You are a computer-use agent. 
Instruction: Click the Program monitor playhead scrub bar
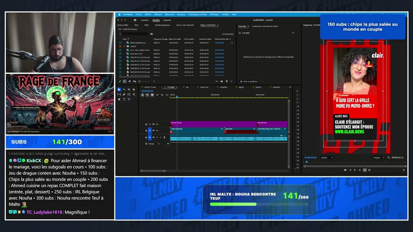354,162
